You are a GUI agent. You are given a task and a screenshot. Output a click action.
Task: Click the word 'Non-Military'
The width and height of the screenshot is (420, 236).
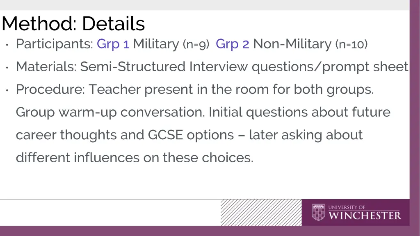292,44
